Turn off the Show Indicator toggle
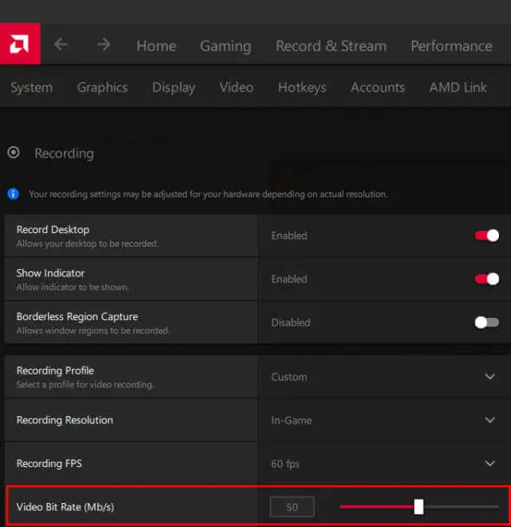 pyautogui.click(x=486, y=279)
